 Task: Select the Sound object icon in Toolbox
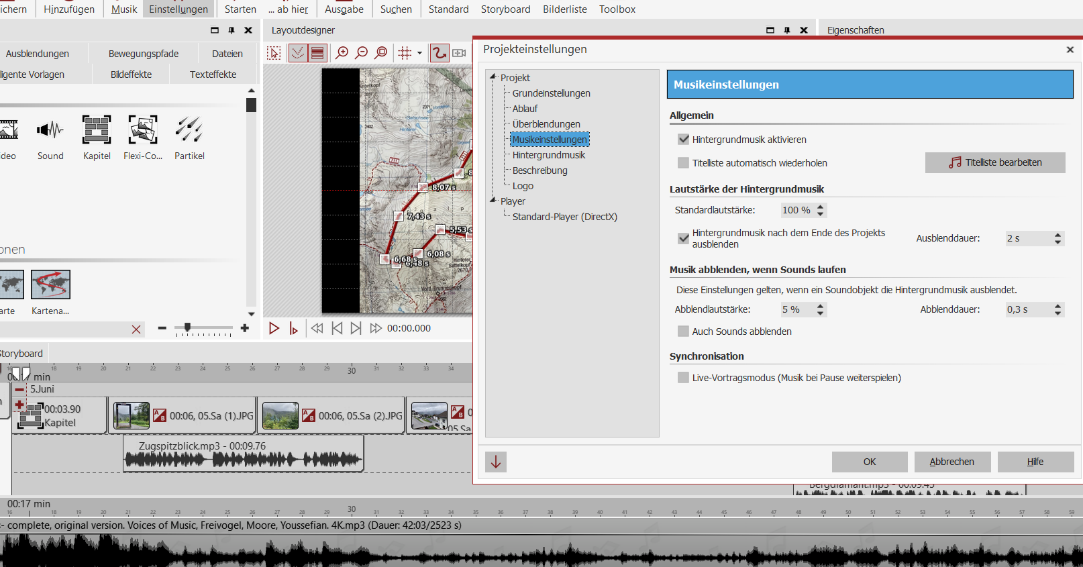click(x=50, y=130)
